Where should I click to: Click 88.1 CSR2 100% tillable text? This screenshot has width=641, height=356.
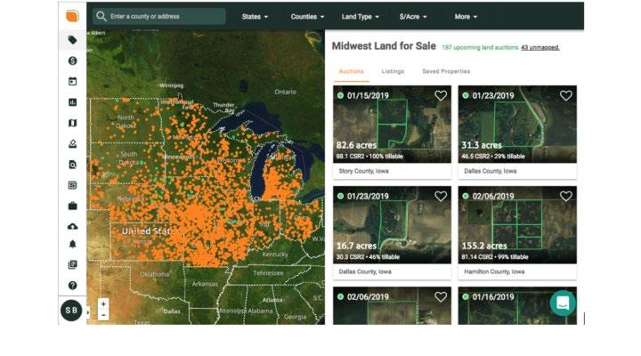coord(369,156)
